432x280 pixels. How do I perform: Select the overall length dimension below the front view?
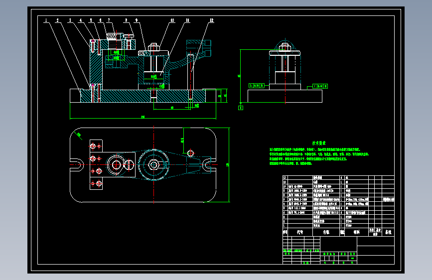pos(143,118)
